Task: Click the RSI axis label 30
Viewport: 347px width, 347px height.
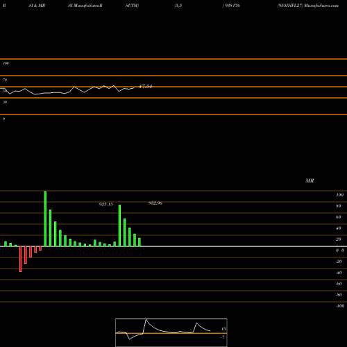Action: coord(5,102)
